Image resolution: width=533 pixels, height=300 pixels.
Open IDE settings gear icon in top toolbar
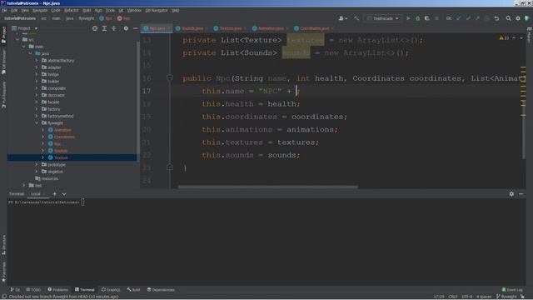pyautogui.click(x=518, y=18)
